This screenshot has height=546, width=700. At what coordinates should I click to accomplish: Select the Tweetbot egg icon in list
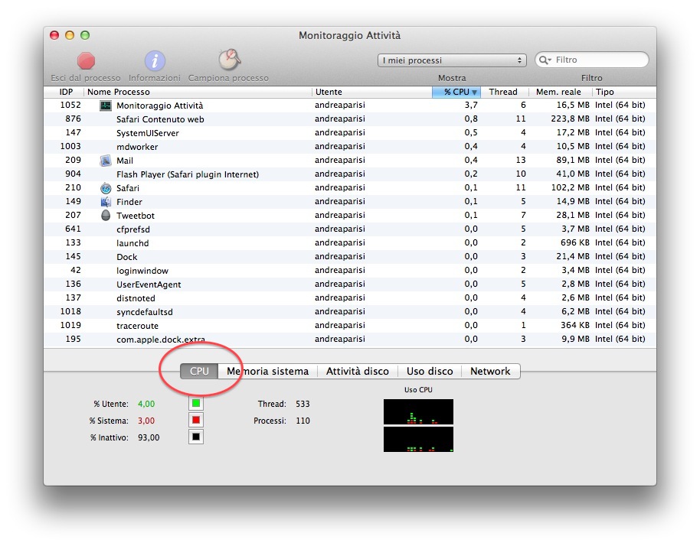[106, 216]
